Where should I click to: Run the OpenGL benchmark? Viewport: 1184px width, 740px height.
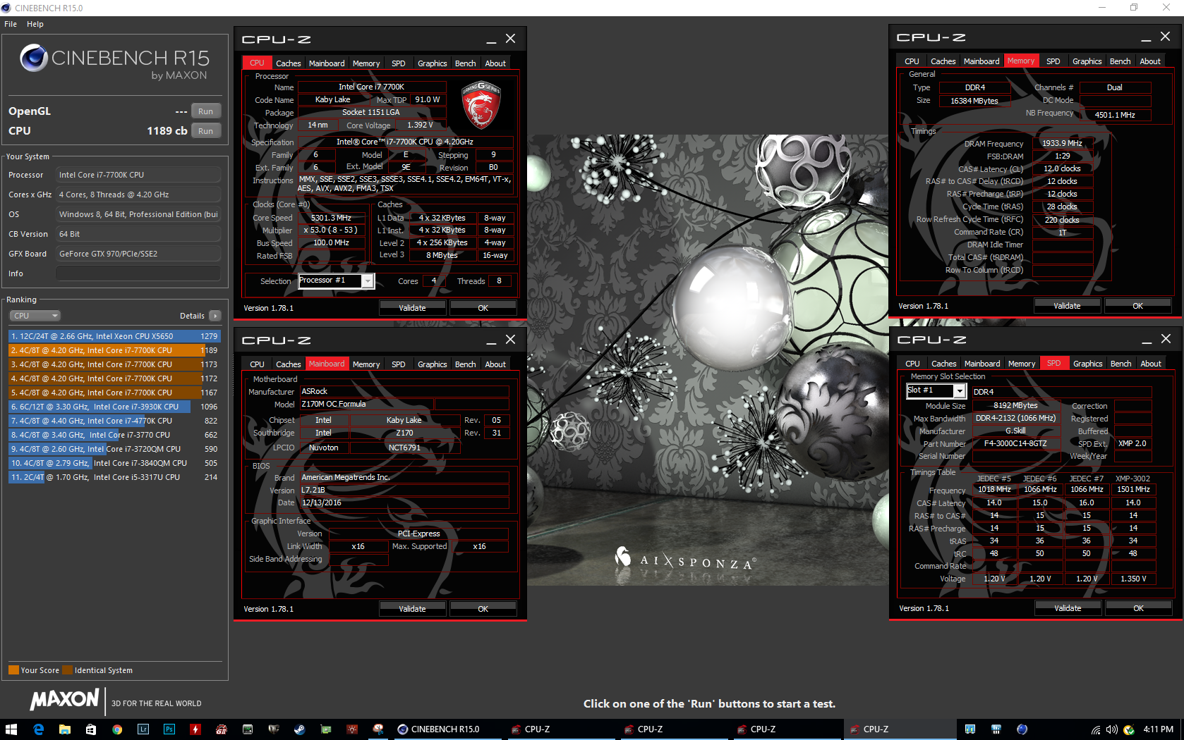(205, 111)
